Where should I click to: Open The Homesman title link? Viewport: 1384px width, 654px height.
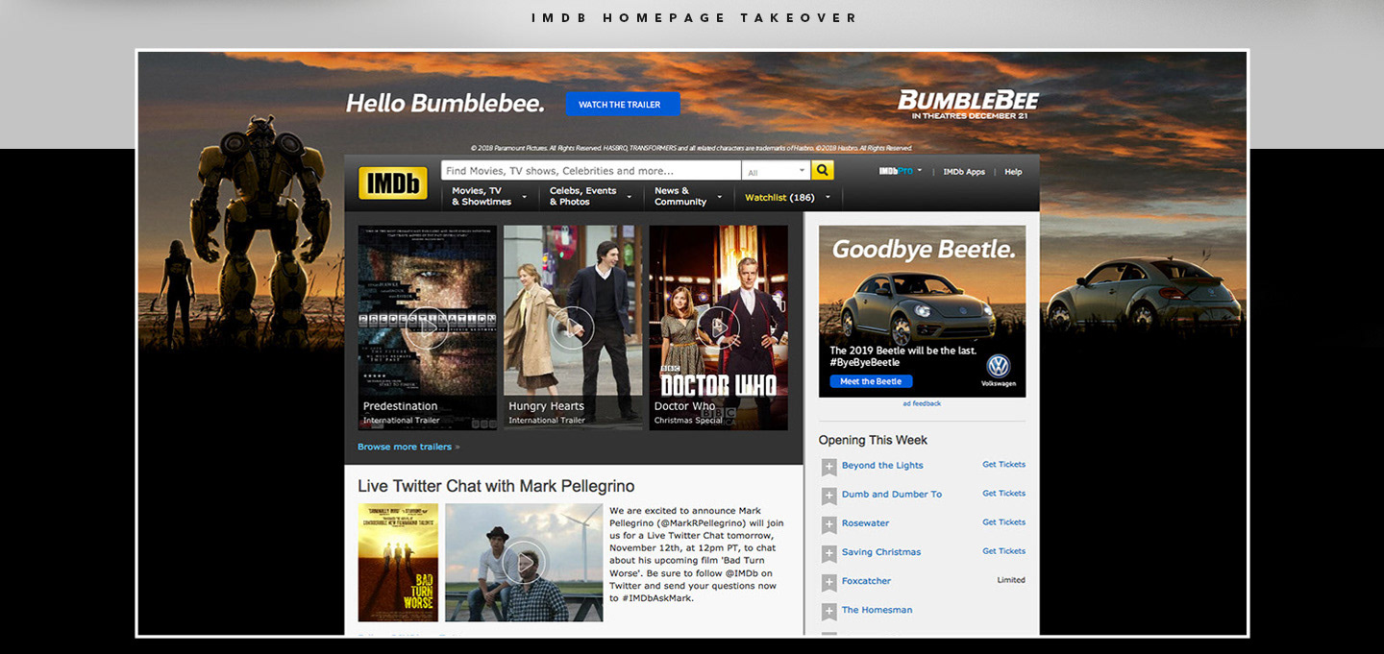pyautogui.click(x=877, y=609)
